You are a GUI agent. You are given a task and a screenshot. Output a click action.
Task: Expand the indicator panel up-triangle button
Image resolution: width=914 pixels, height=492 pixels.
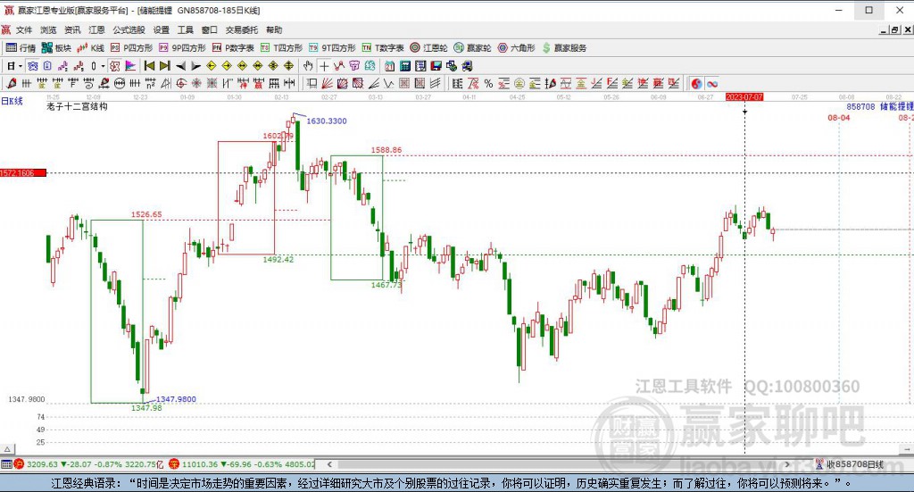(7, 449)
